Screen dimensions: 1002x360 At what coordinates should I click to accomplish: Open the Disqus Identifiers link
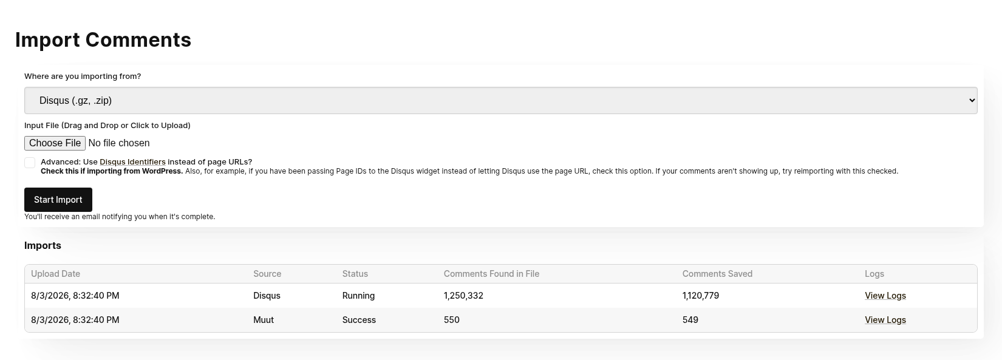point(132,162)
